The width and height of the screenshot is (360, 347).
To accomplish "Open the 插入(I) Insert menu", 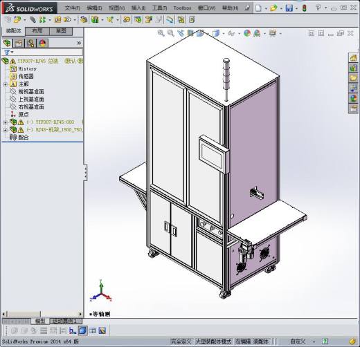I will [138, 8].
